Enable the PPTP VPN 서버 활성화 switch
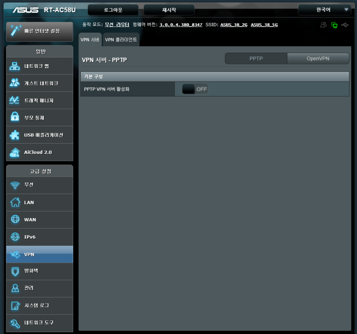The width and height of the screenshot is (357, 334). tap(195, 89)
